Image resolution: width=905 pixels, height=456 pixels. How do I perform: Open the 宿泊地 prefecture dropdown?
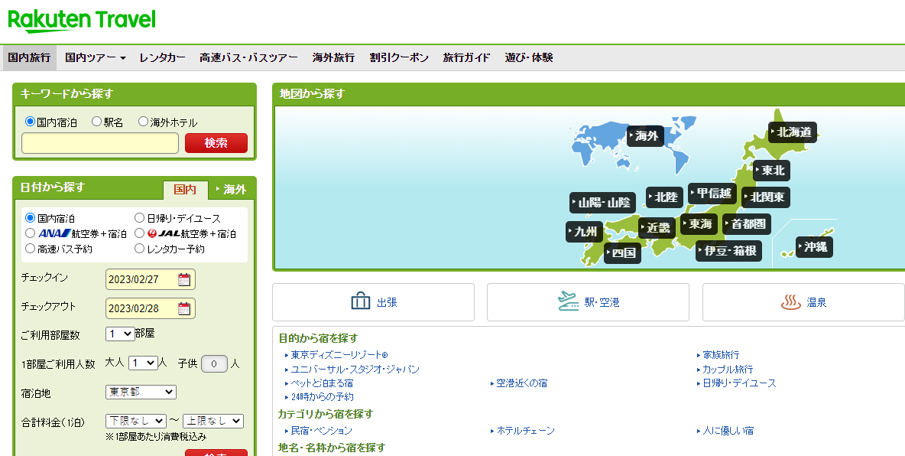(141, 392)
